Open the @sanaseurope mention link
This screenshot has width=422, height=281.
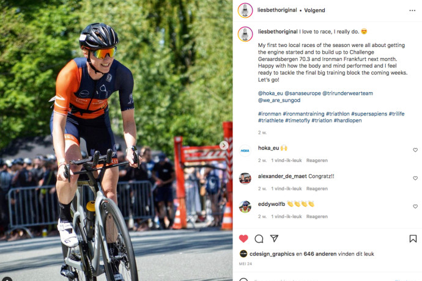pyautogui.click(x=303, y=93)
